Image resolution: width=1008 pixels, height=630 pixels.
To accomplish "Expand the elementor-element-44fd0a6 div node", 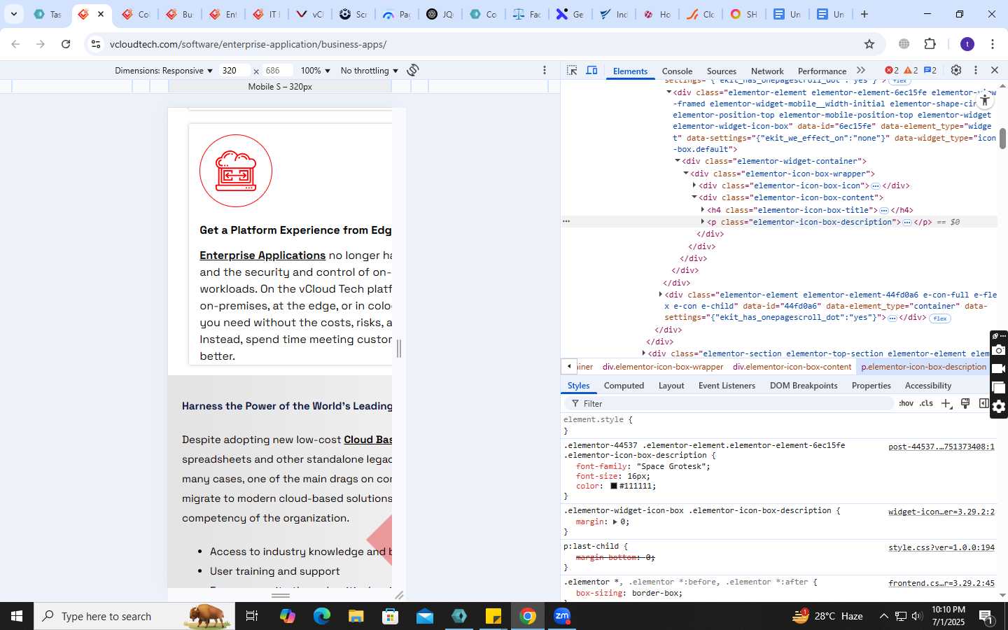I will tap(660, 295).
